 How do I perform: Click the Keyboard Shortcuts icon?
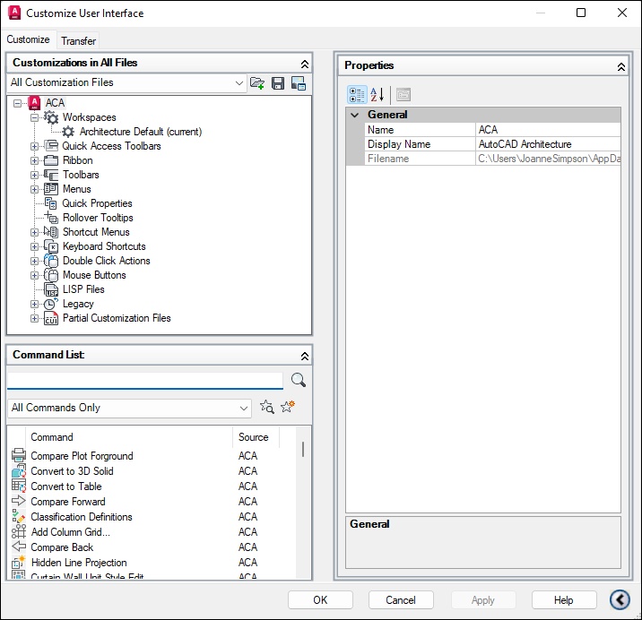(51, 246)
